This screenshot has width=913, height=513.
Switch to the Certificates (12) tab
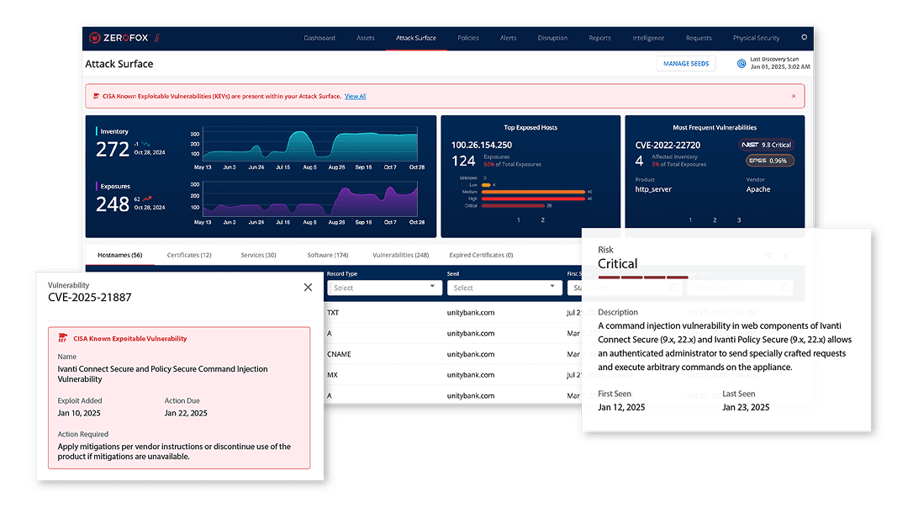(x=189, y=255)
